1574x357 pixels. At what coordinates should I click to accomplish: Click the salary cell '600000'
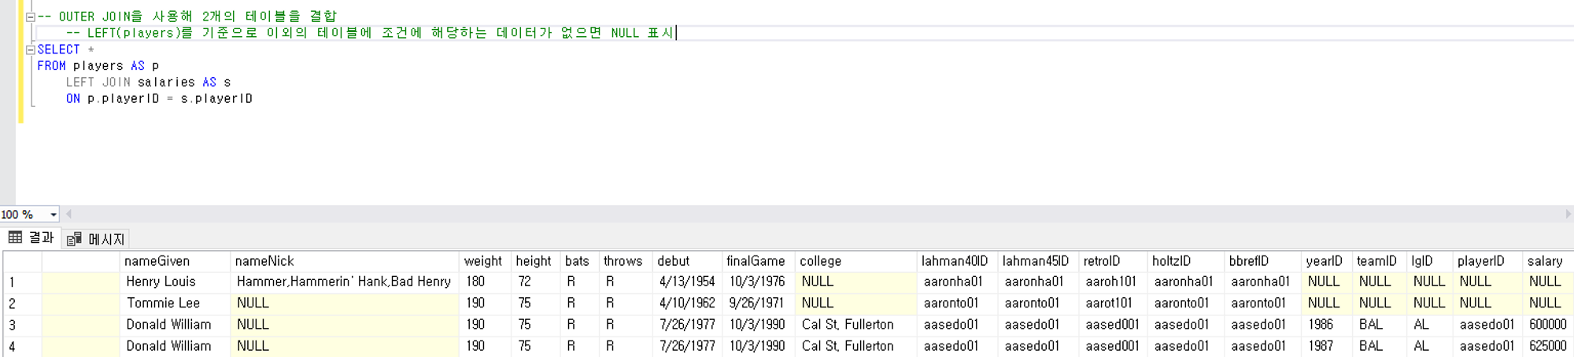pos(1548,324)
